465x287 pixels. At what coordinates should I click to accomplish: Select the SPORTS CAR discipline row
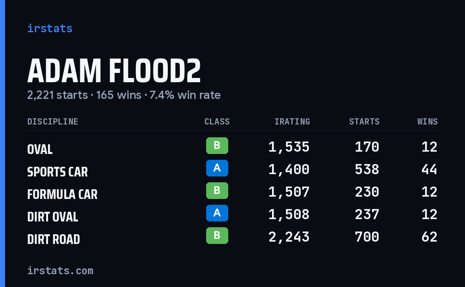tap(232, 169)
